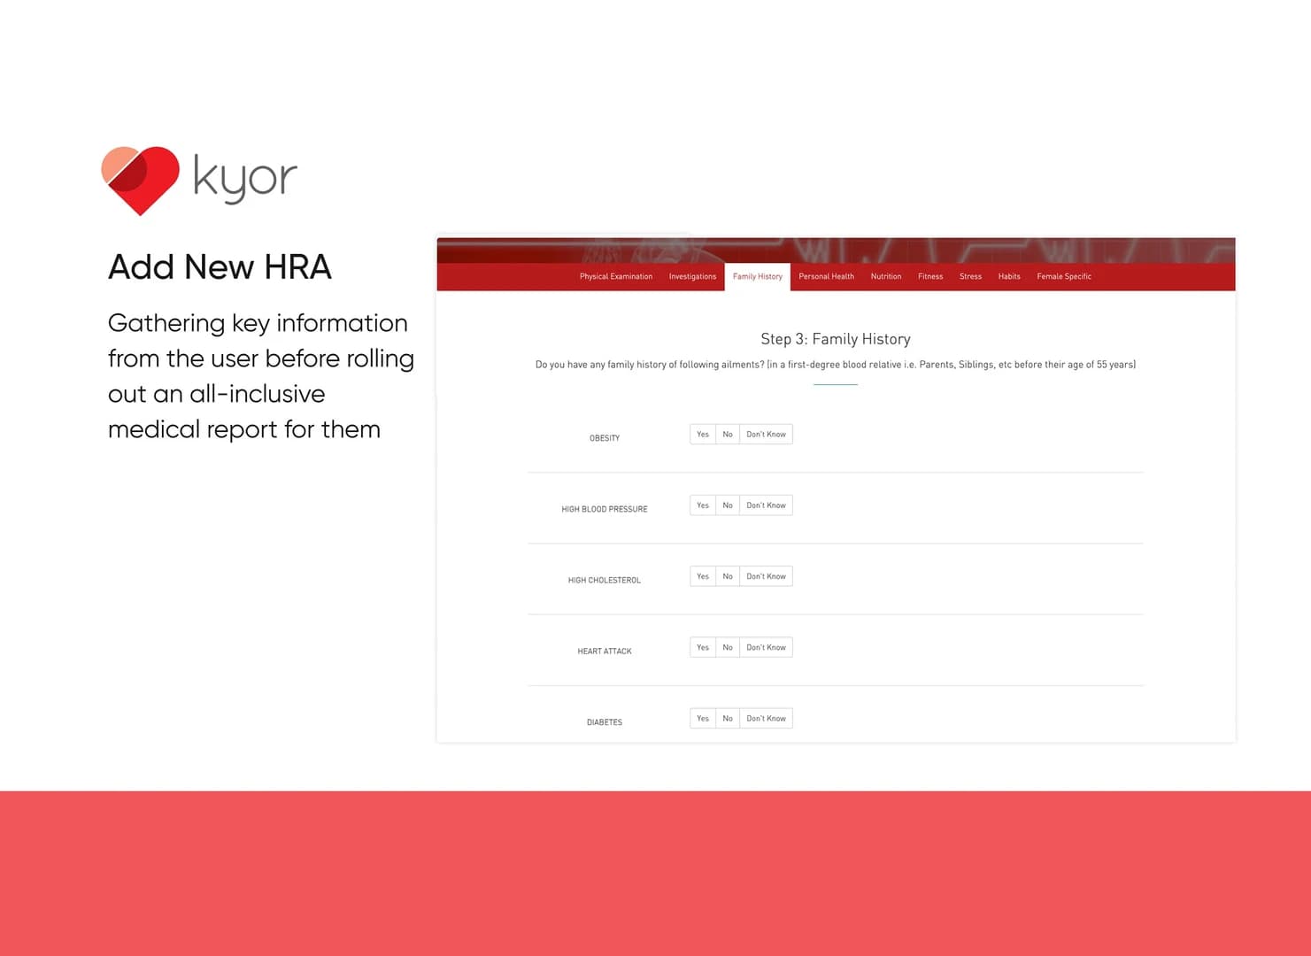
Task: Choose Yes for Obesity
Action: tap(703, 435)
